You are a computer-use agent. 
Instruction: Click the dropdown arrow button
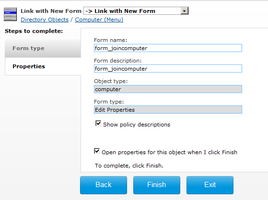pyautogui.click(x=185, y=11)
